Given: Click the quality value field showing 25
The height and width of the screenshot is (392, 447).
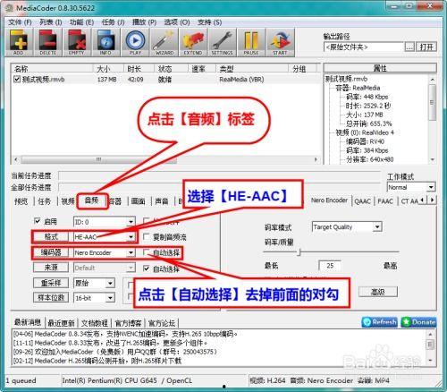Looking at the screenshot, I should click(330, 266).
